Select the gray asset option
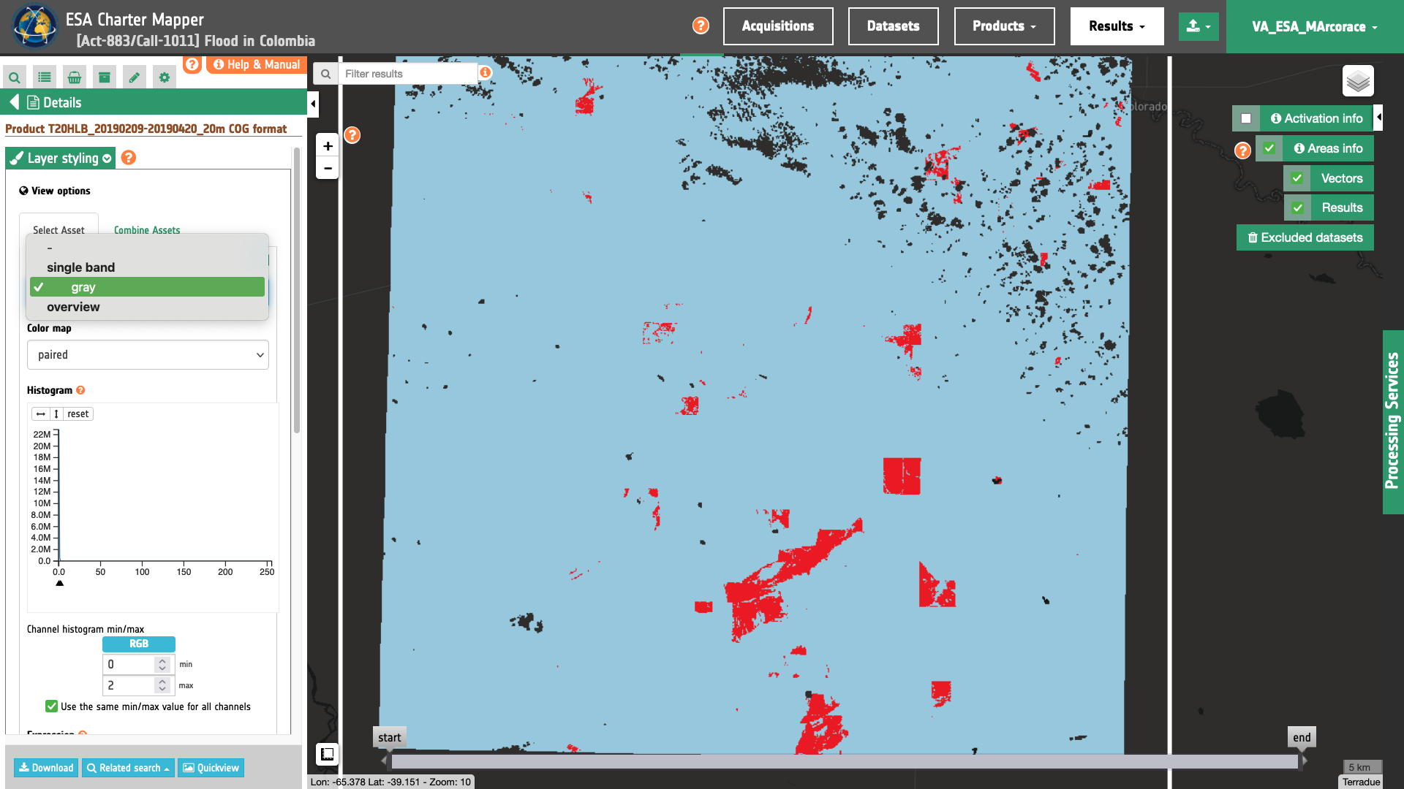This screenshot has width=1404, height=789. click(x=147, y=287)
